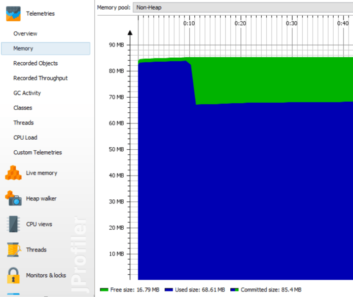Open the Live memory section icon
This screenshot has width=353, height=297.
[13, 173]
